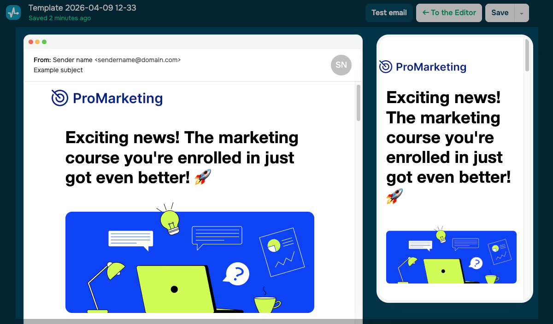Viewport: 553px width, 324px height.
Task: Click the desktop preview vertical scrollbar
Action: point(359,103)
